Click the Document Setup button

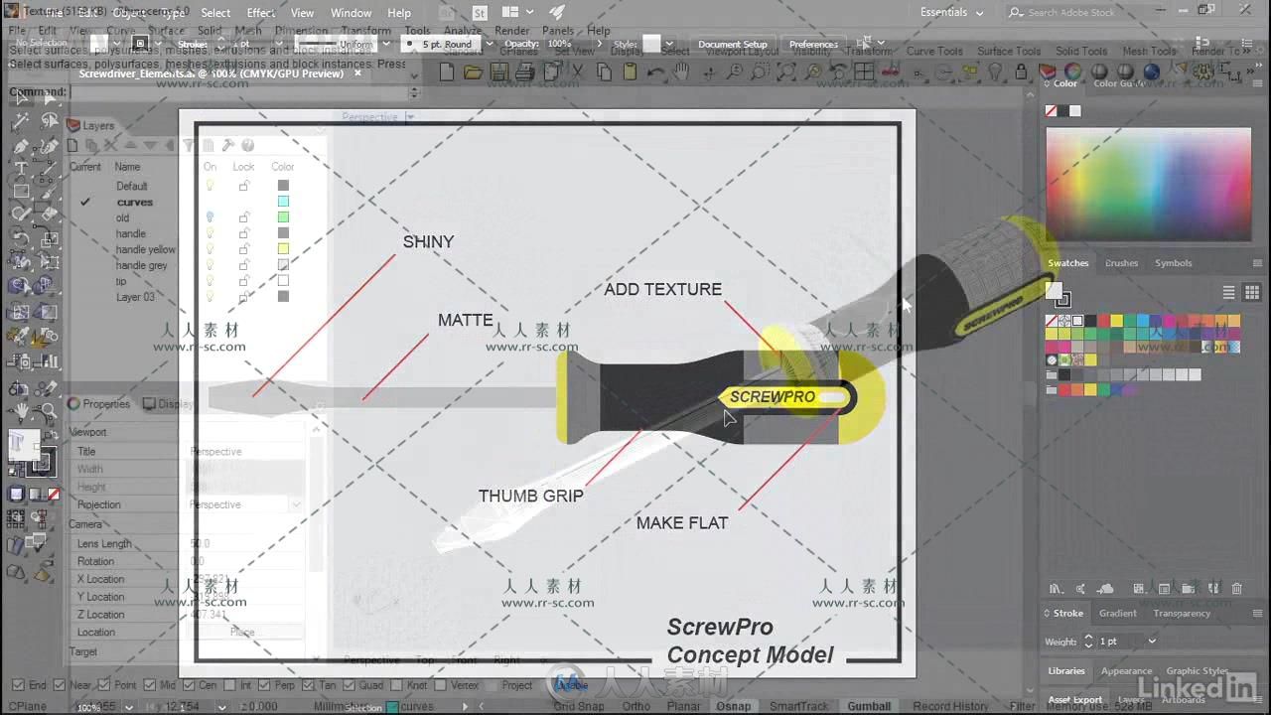733,44
